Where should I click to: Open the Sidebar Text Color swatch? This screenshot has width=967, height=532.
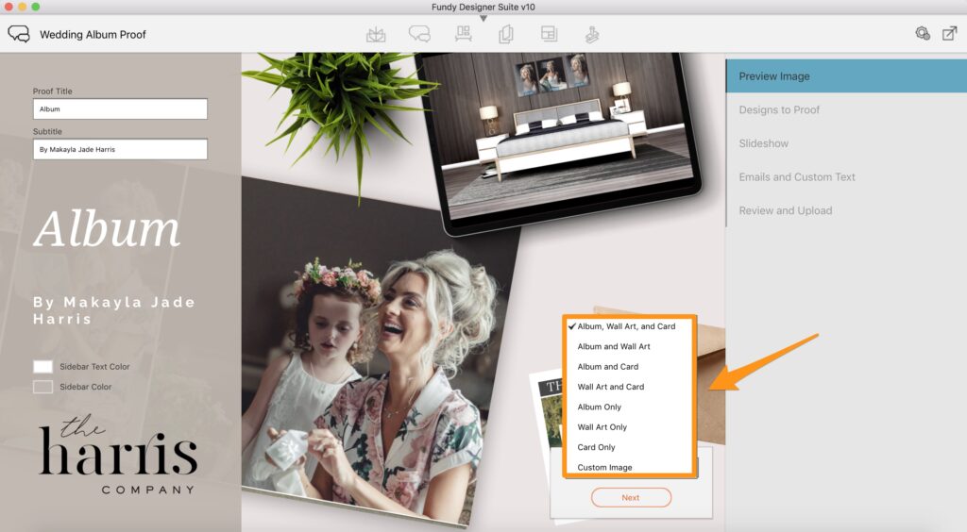pos(42,366)
